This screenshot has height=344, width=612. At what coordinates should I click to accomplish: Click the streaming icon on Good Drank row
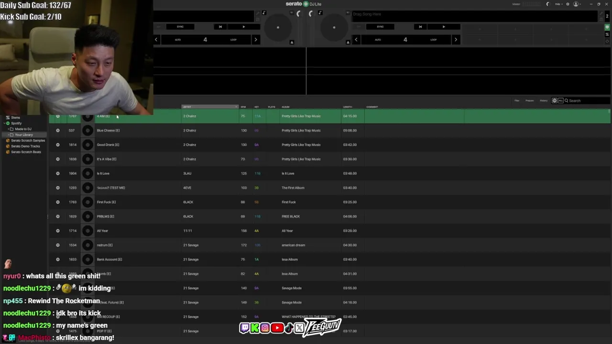58,145
